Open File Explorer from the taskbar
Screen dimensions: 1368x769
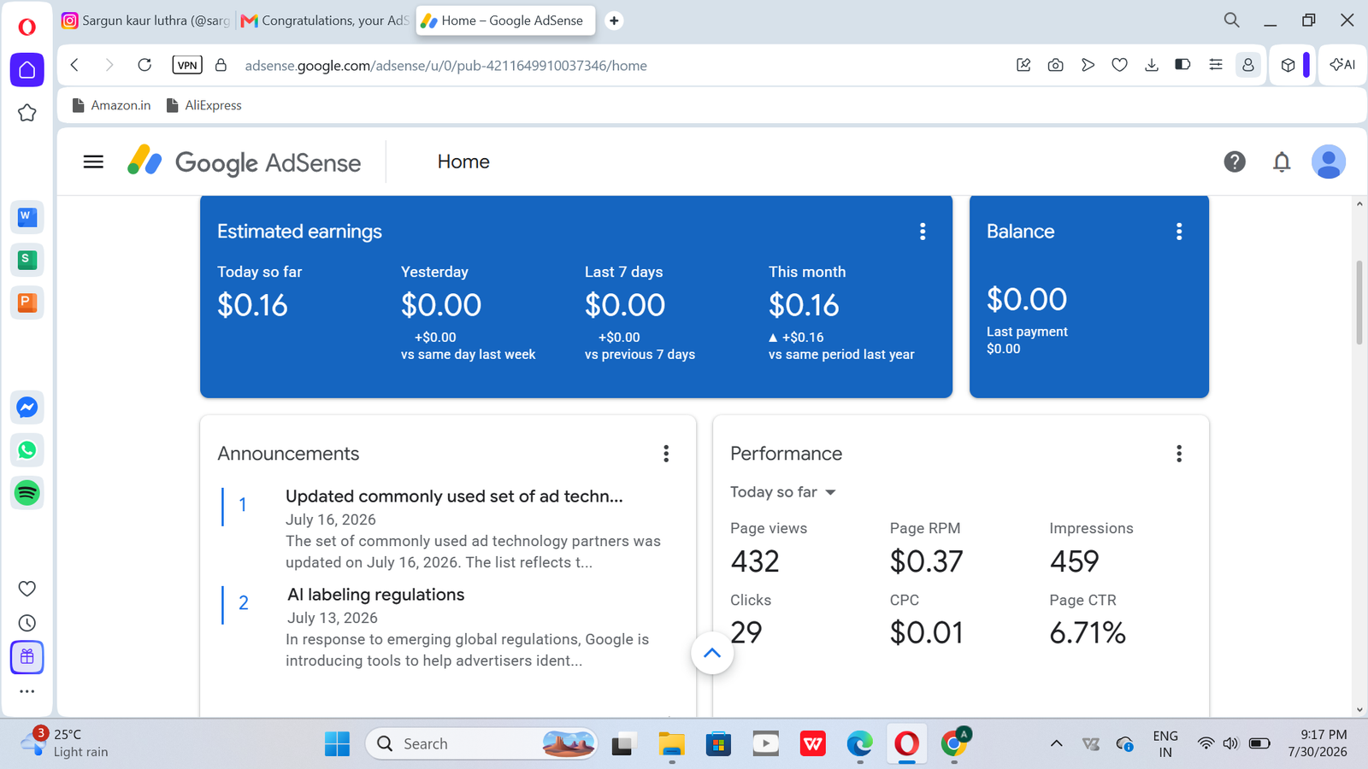point(672,744)
